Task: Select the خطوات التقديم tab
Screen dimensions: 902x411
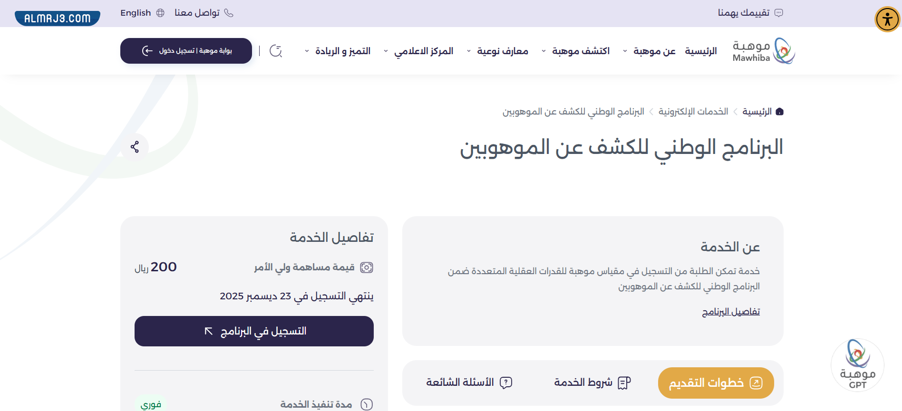Action: (x=716, y=383)
